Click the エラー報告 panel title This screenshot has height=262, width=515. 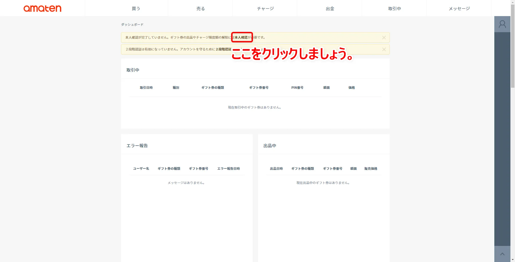[137, 146]
